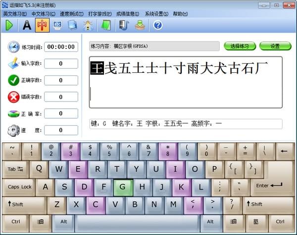Click the 练习内容 label bar
This screenshot has width=297, height=235.
pos(154,46)
